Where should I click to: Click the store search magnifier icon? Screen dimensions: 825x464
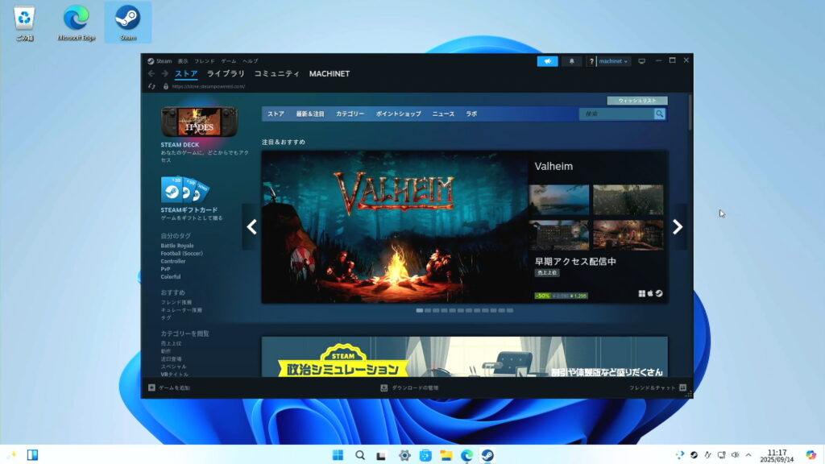click(659, 114)
